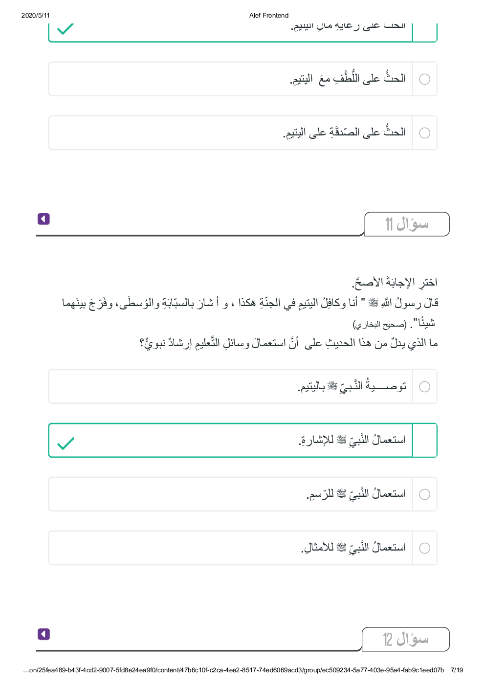Viewport: 485px width, 686px height.
Task: Choose the 'استعمال النبي للرسم' radio option
Action: pos(425,494)
